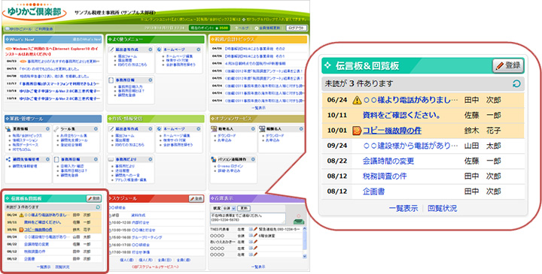This screenshot has width=542, height=274.
Task: Open 税務調査の件 in the enlarged panel
Action: [x=385, y=176]
